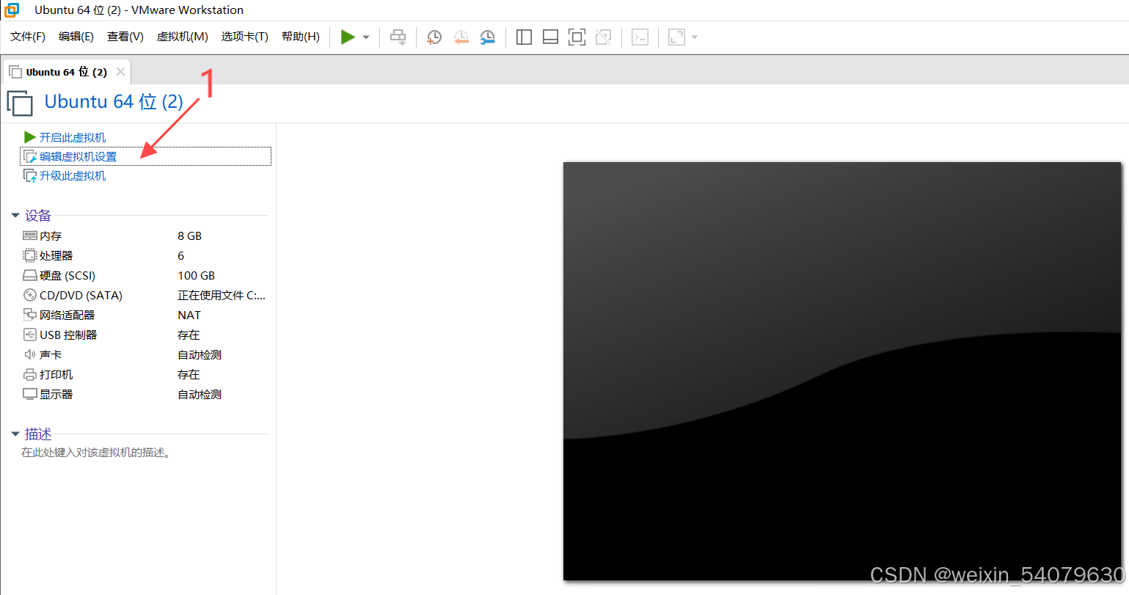Toggle the thumbnail bar view icon
Screen dimensions: 1129x595
[x=550, y=37]
